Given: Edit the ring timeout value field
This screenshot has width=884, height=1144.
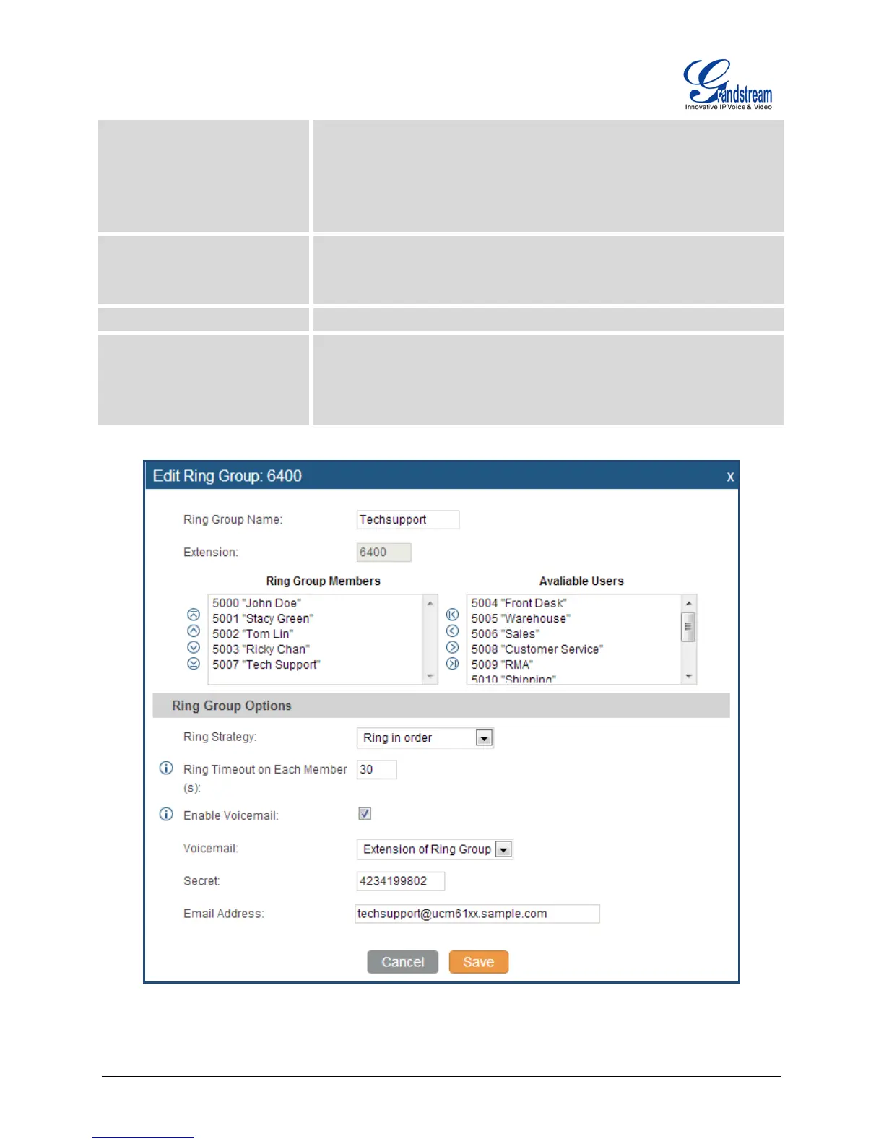Looking at the screenshot, I should (377, 770).
